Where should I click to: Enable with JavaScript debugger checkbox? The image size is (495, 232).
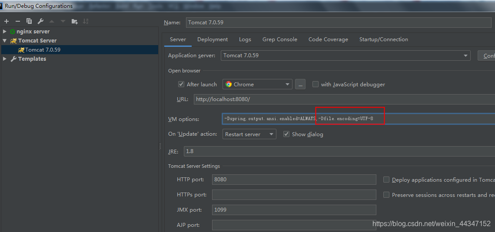coord(316,85)
